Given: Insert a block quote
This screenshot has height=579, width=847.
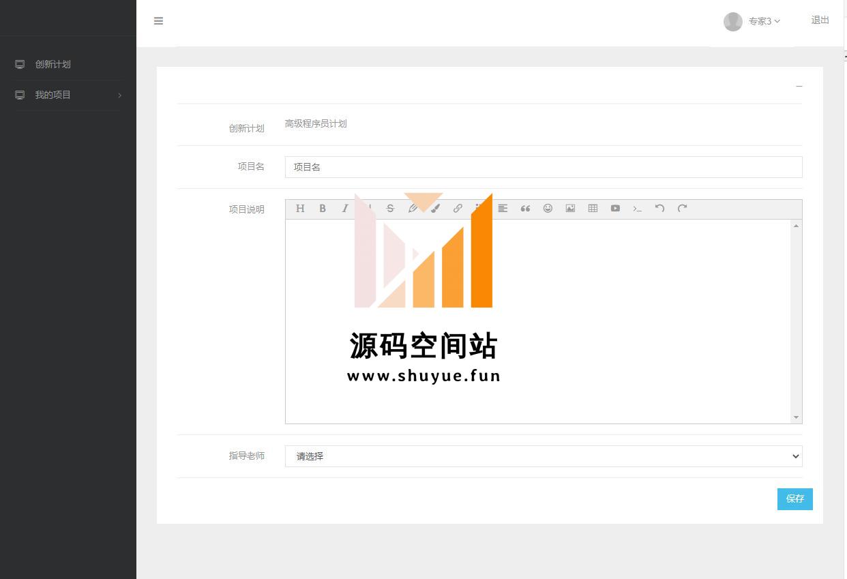Looking at the screenshot, I should pyautogui.click(x=525, y=209).
